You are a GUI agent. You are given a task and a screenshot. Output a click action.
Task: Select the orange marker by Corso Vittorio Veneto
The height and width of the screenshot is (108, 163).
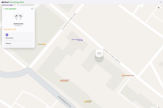point(123,76)
